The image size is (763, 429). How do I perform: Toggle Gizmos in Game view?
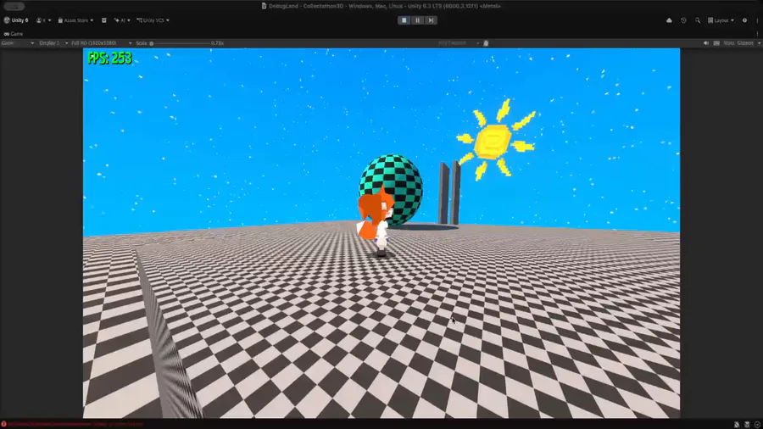[745, 43]
